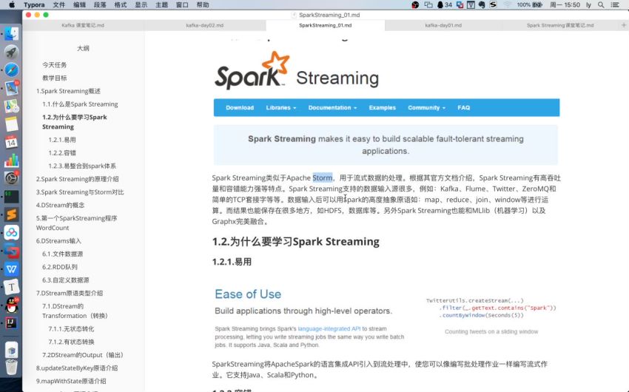Jump to 8.updateStateByKey原语介绍 outline entry
Viewport: 629px width, 392px height.
pos(77,368)
